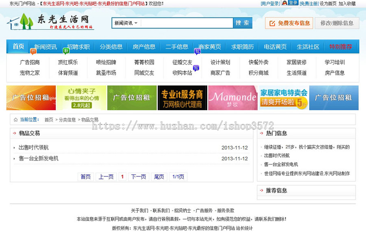The image size is (366, 250).
Task: Open the 生活社区 menu item
Action: (308, 46)
